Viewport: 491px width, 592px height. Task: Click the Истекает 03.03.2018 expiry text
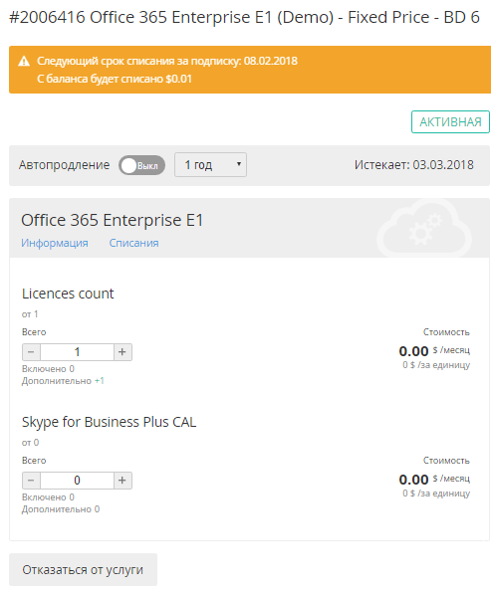414,165
